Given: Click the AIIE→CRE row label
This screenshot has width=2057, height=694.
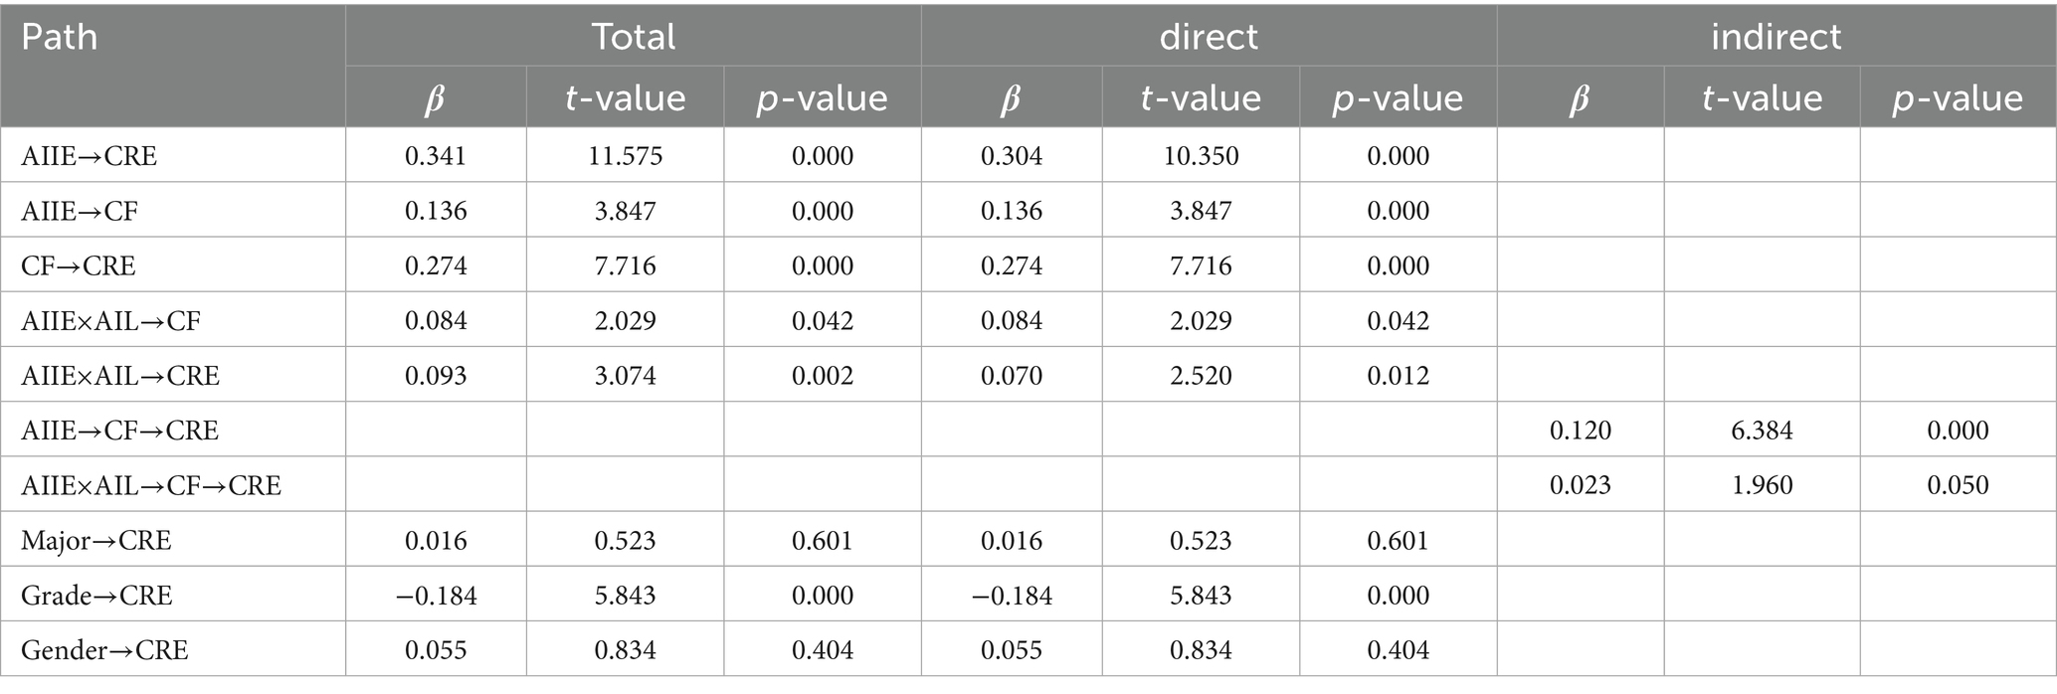Looking at the screenshot, I should 90,156.
